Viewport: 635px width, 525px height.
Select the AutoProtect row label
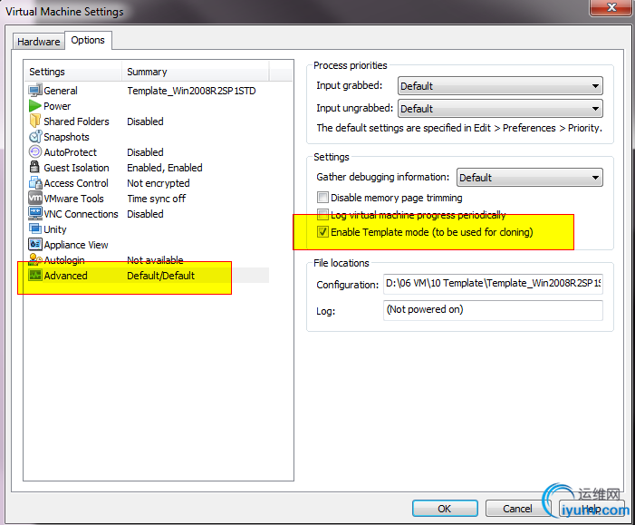[x=70, y=152]
